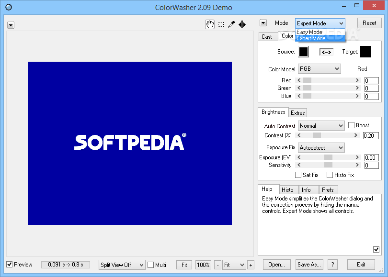Toggle the Preview checkbox
388x277 pixels.
(10, 265)
